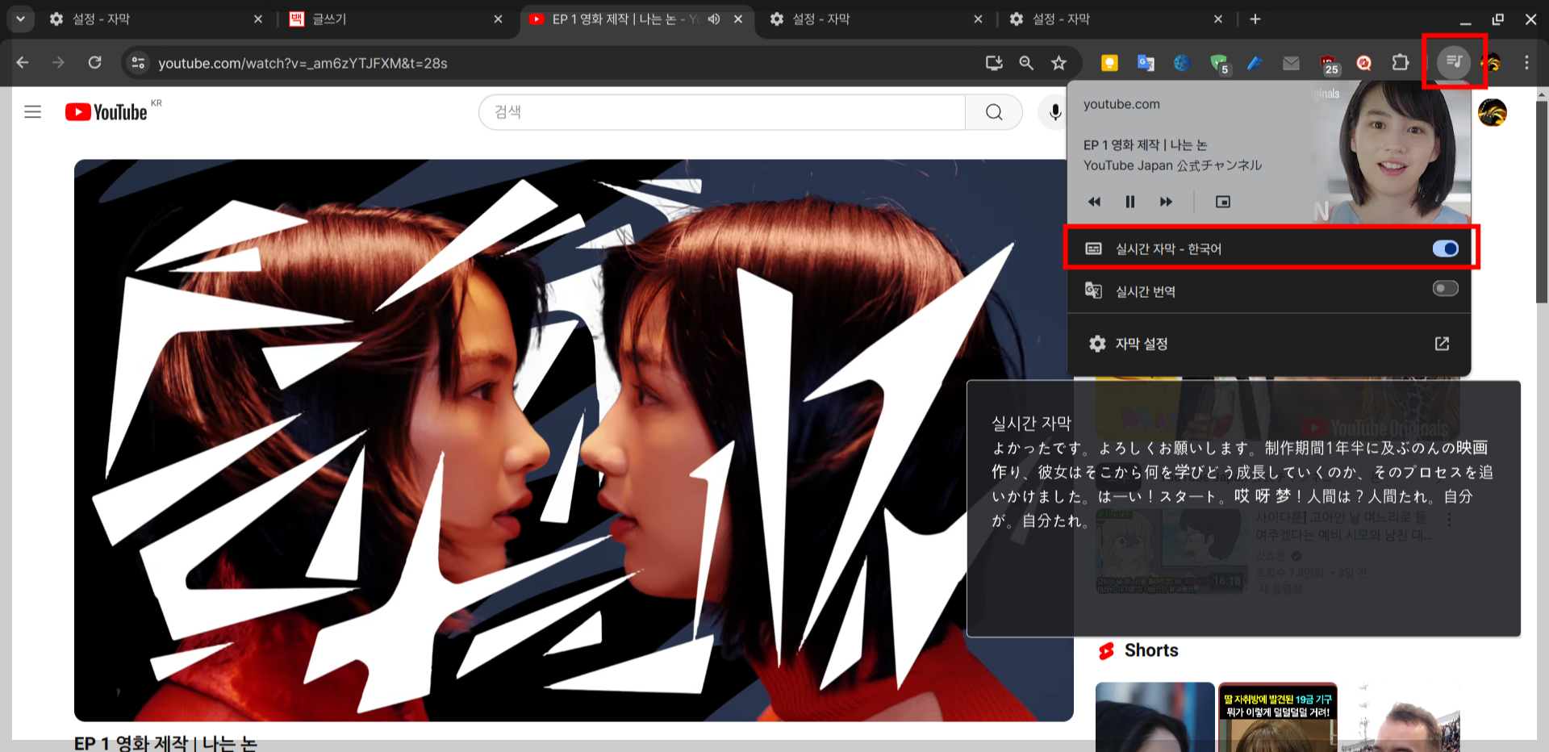This screenshot has width=1549, height=752.
Task: Enter picture-in-picture from media popup
Action: pyautogui.click(x=1223, y=202)
